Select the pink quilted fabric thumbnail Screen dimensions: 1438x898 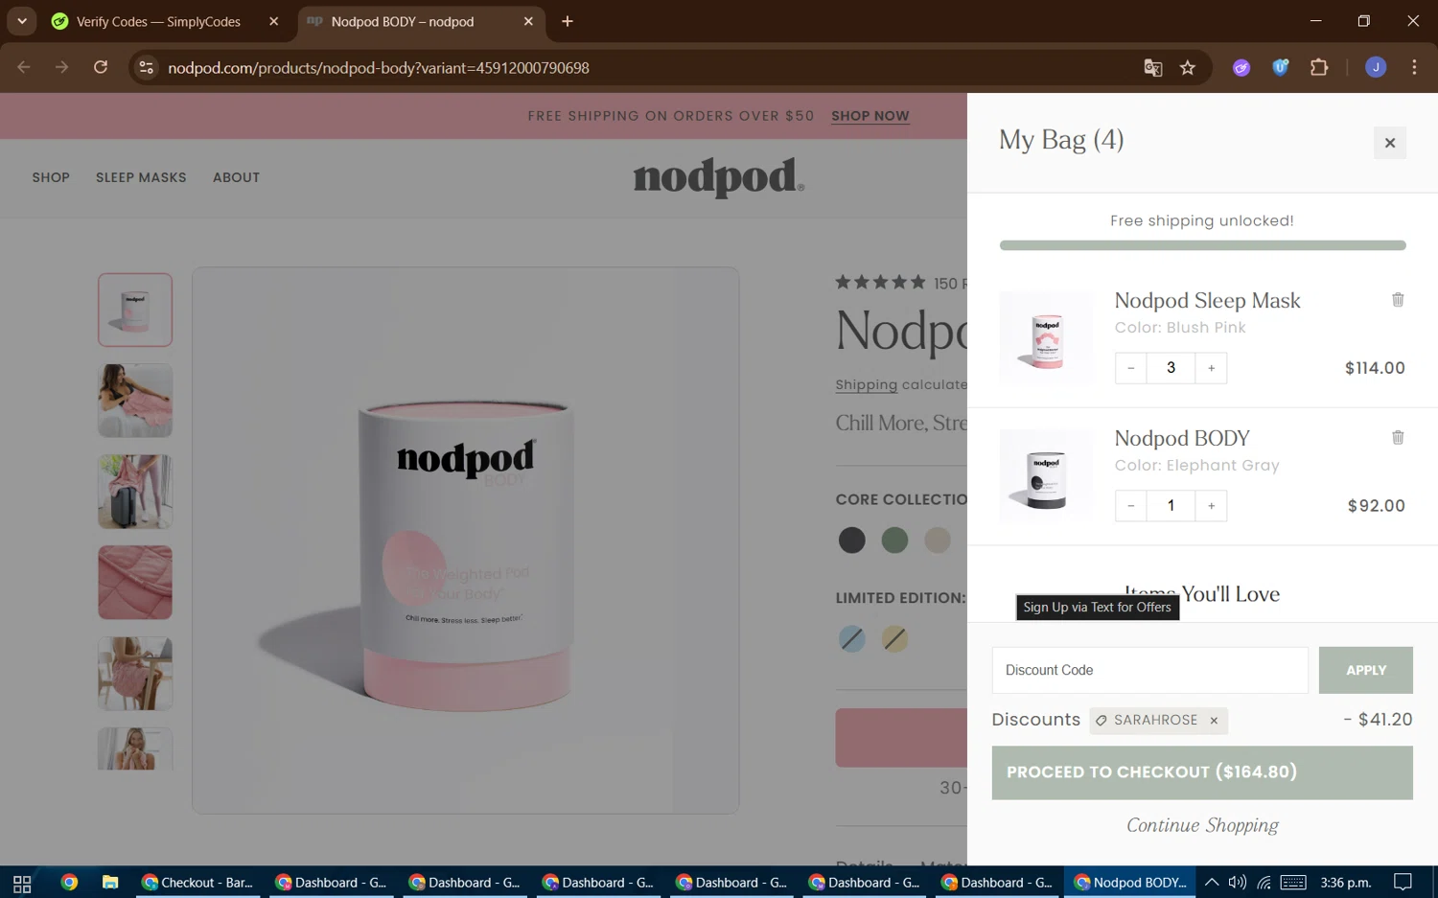[135, 583]
